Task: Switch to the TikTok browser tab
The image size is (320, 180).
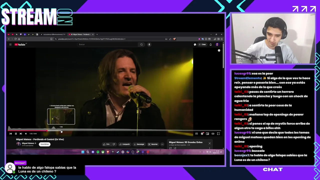Action: pos(53,34)
